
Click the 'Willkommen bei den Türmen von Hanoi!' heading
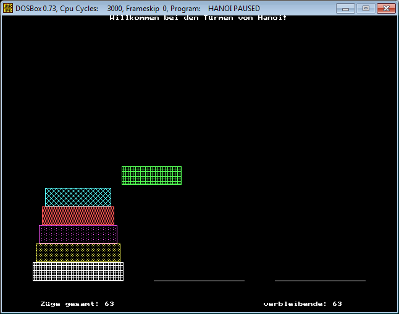tap(198, 18)
